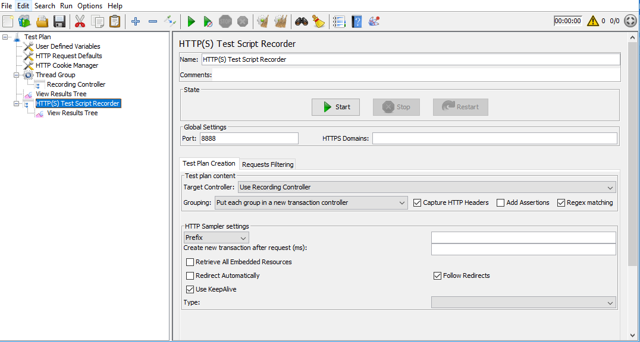Cut the selected element with the scissors icon

pyautogui.click(x=79, y=21)
